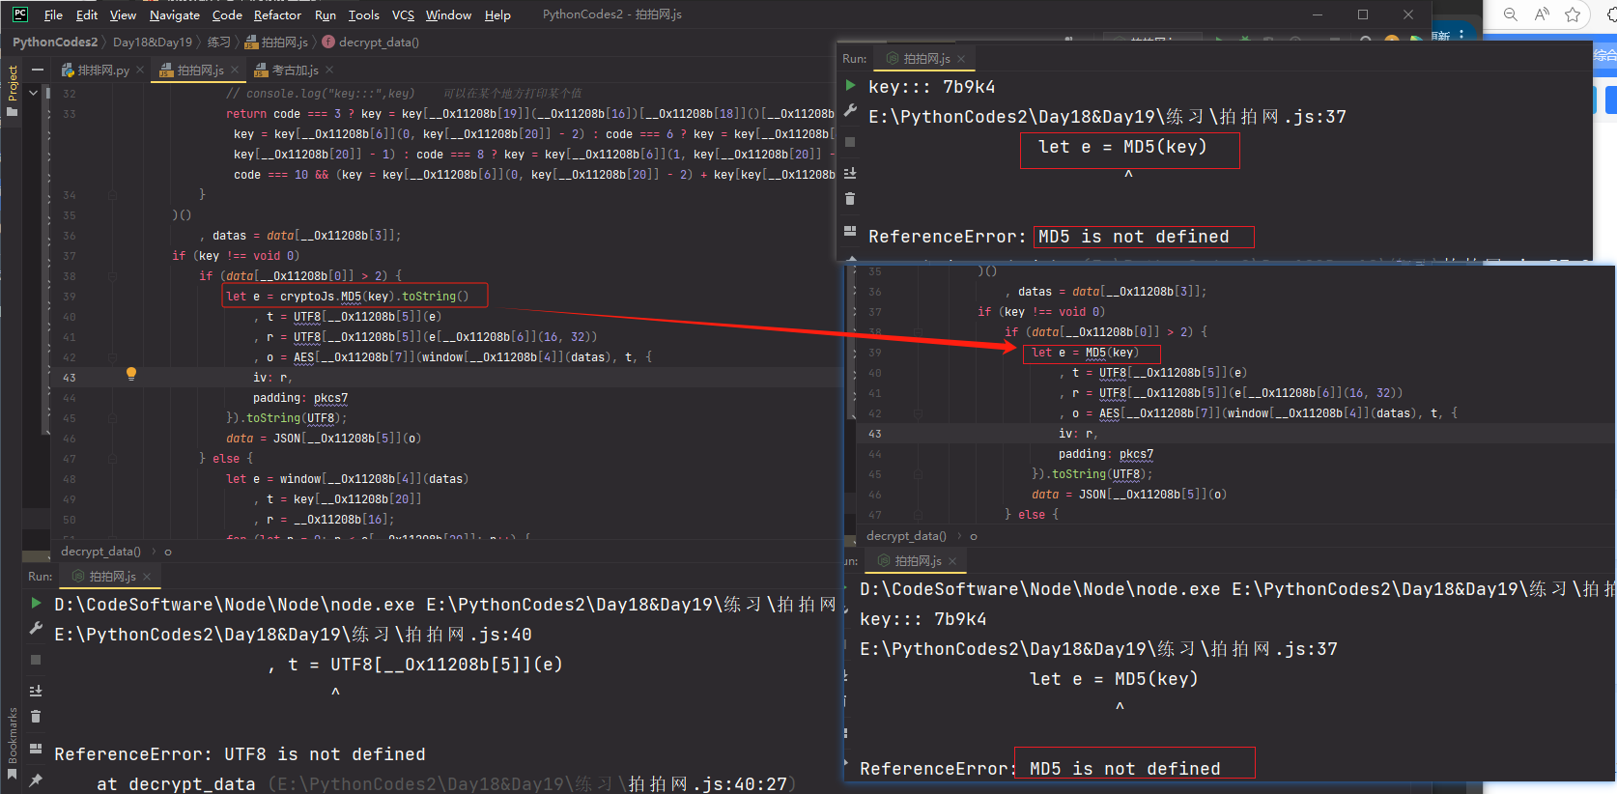Hide the tool window using the minus icon
Viewport: 1617px width, 794px height.
click(x=38, y=70)
